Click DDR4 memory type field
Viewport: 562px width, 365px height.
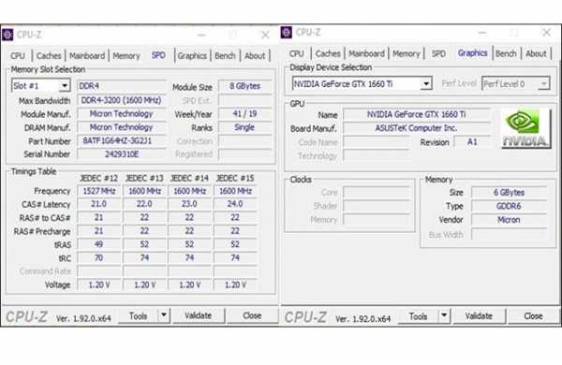[122, 86]
